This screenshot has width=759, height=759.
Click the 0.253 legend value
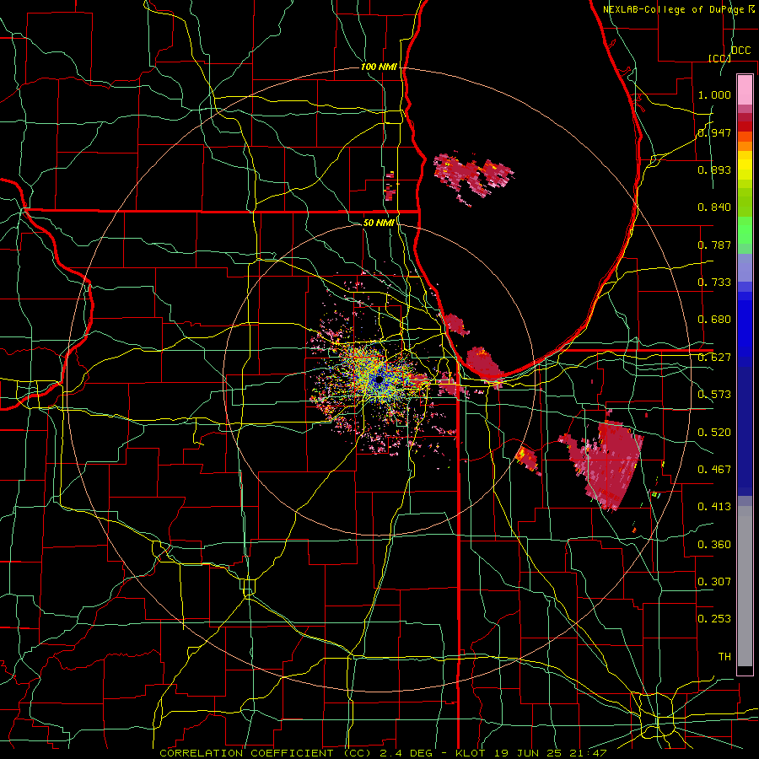(714, 619)
